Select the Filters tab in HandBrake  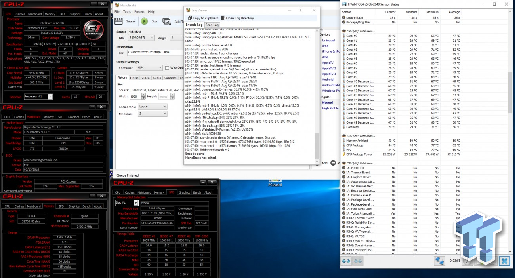[134, 78]
